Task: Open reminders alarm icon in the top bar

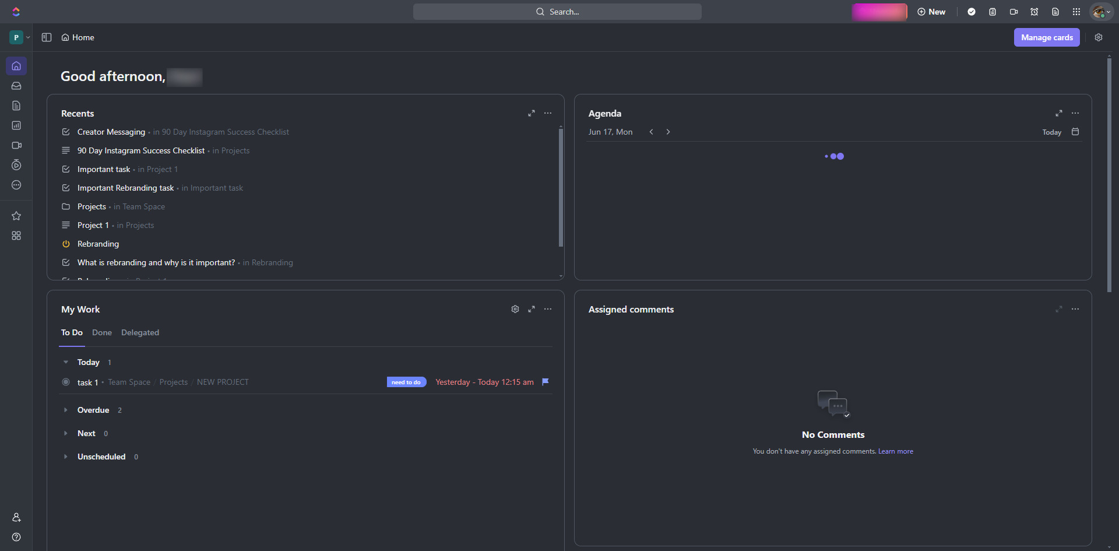Action: 1034,12
